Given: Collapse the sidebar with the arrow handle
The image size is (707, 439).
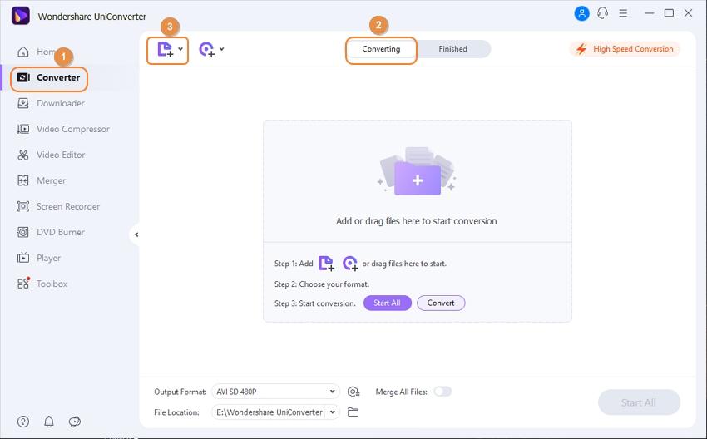Looking at the screenshot, I should pyautogui.click(x=136, y=234).
